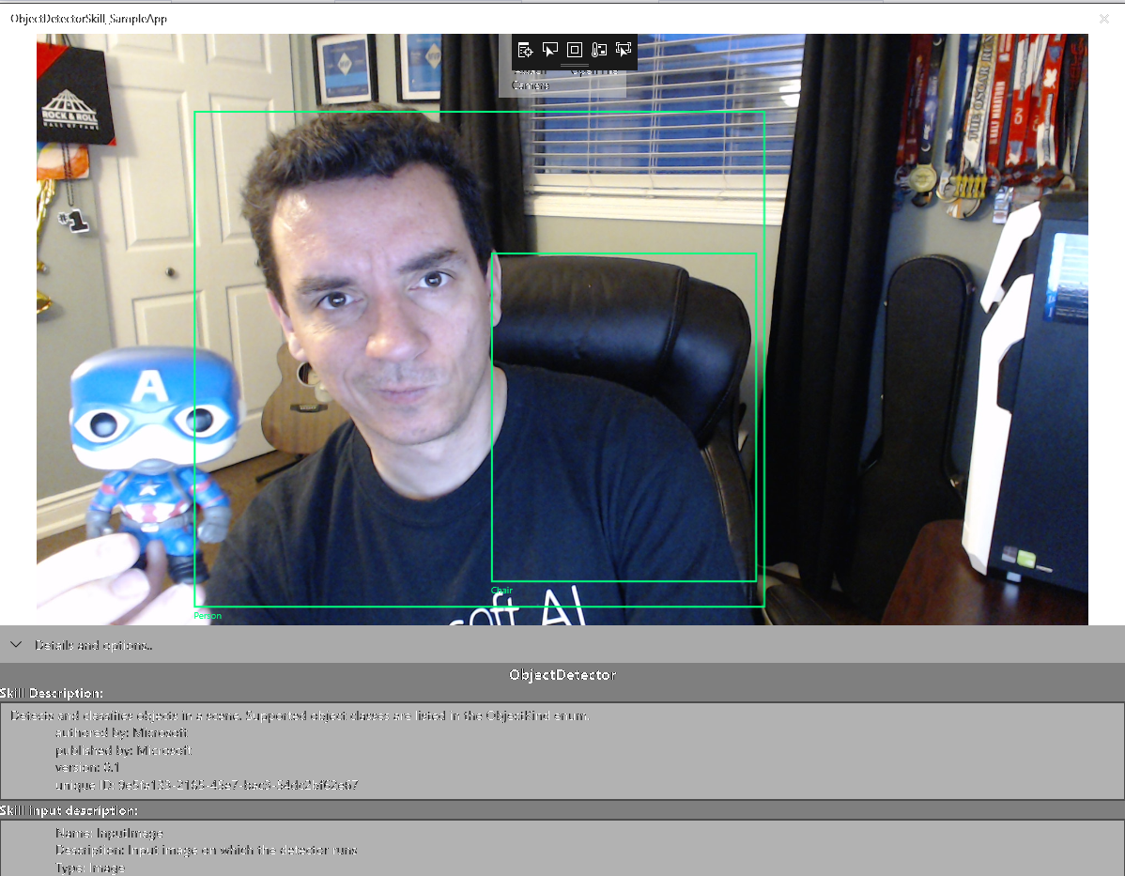
Task: Collapse the Details and options chevron
Action: pyautogui.click(x=16, y=645)
